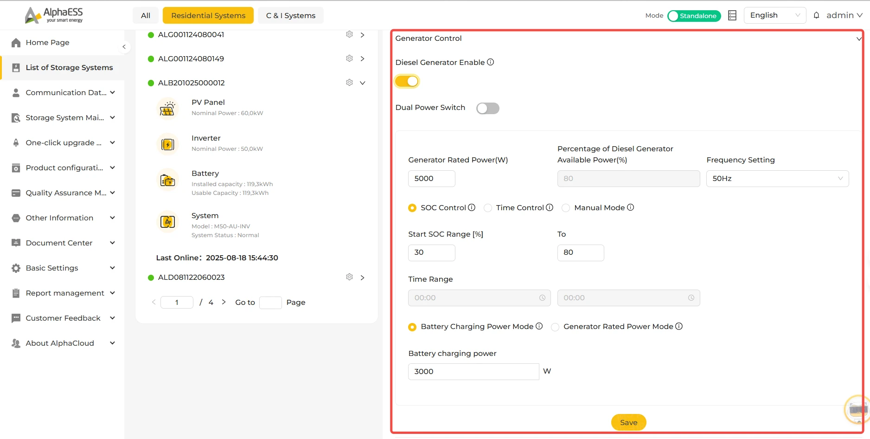Turn on Dual Power Switch
Image resolution: width=870 pixels, height=439 pixels.
tap(488, 108)
